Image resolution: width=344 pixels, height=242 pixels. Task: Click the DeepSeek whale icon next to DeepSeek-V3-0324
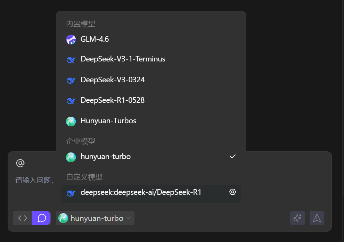tap(71, 80)
